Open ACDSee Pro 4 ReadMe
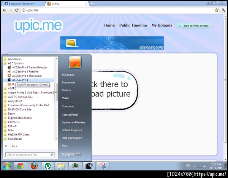Screen dimensions: 228x178 tap(25, 72)
